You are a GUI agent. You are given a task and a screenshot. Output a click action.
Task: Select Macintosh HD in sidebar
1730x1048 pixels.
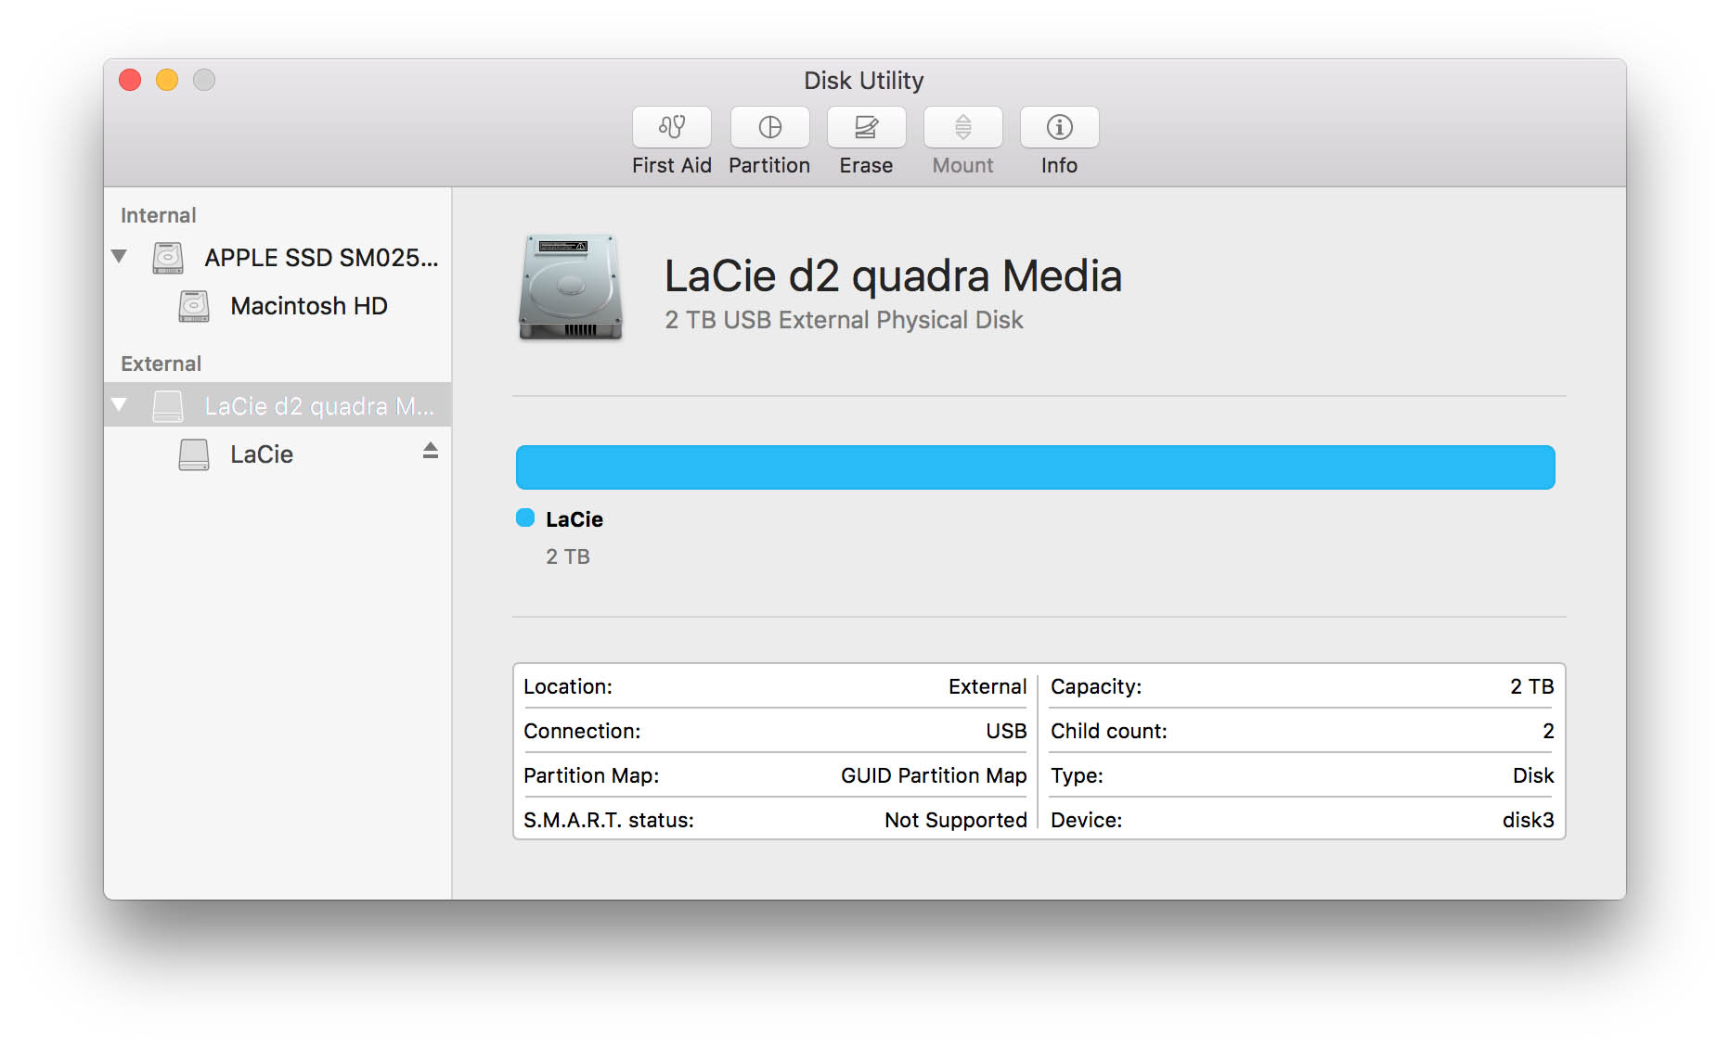pos(308,306)
